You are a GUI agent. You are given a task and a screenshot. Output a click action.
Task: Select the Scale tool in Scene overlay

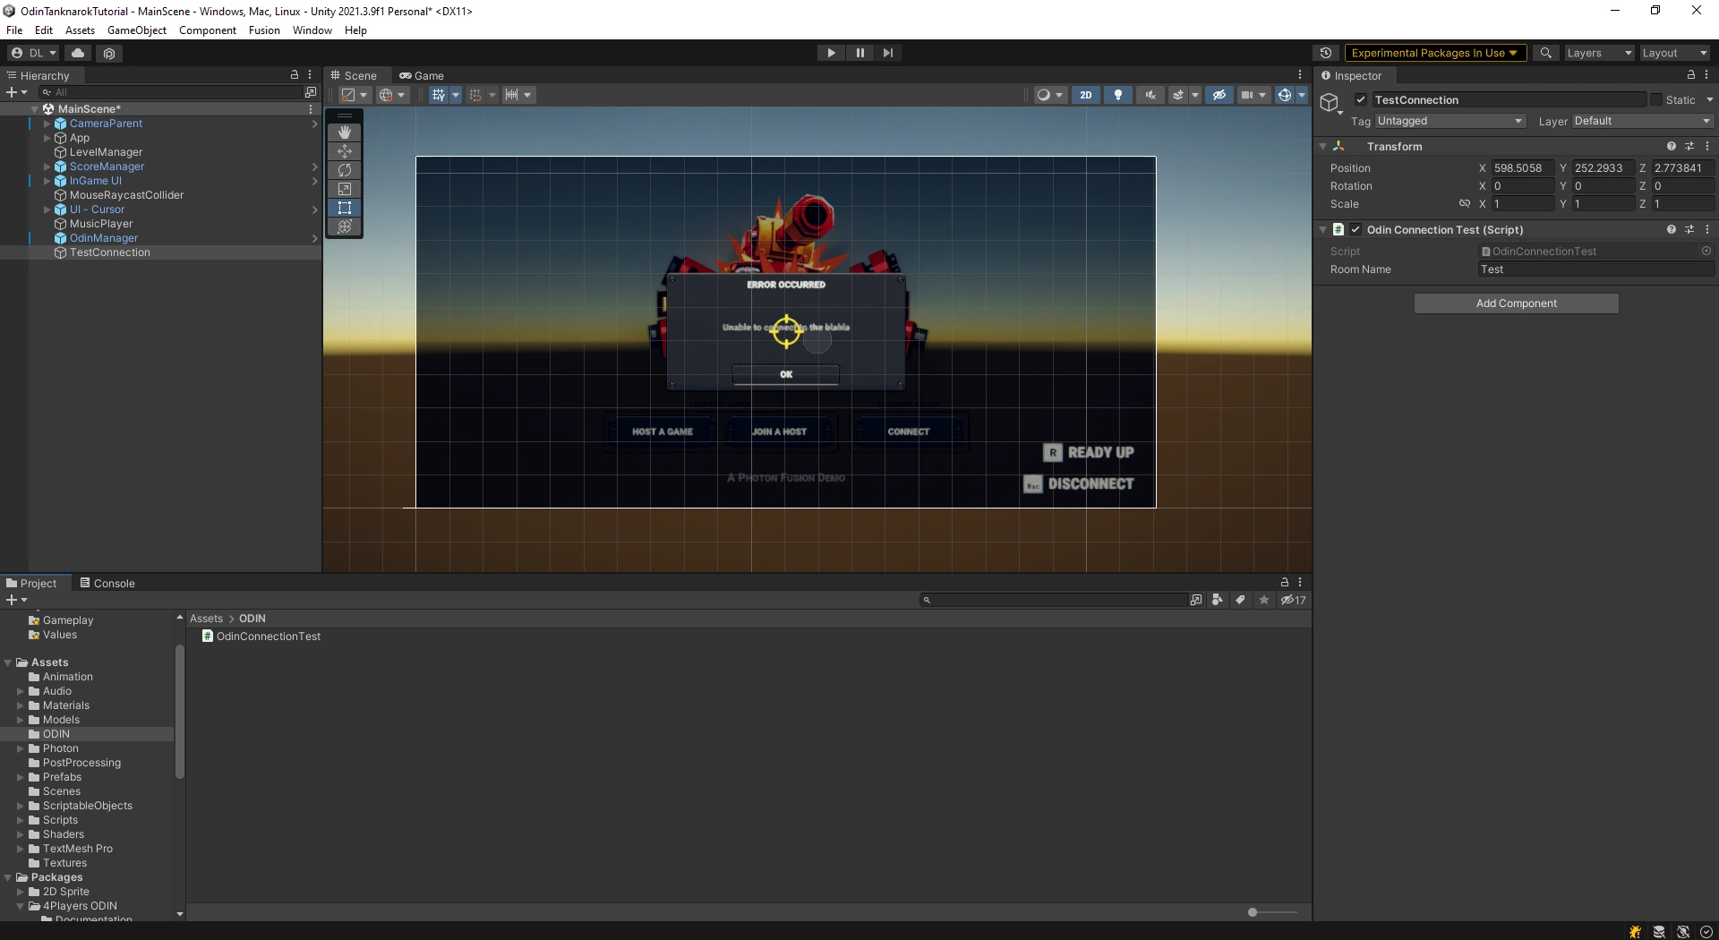pos(345,189)
